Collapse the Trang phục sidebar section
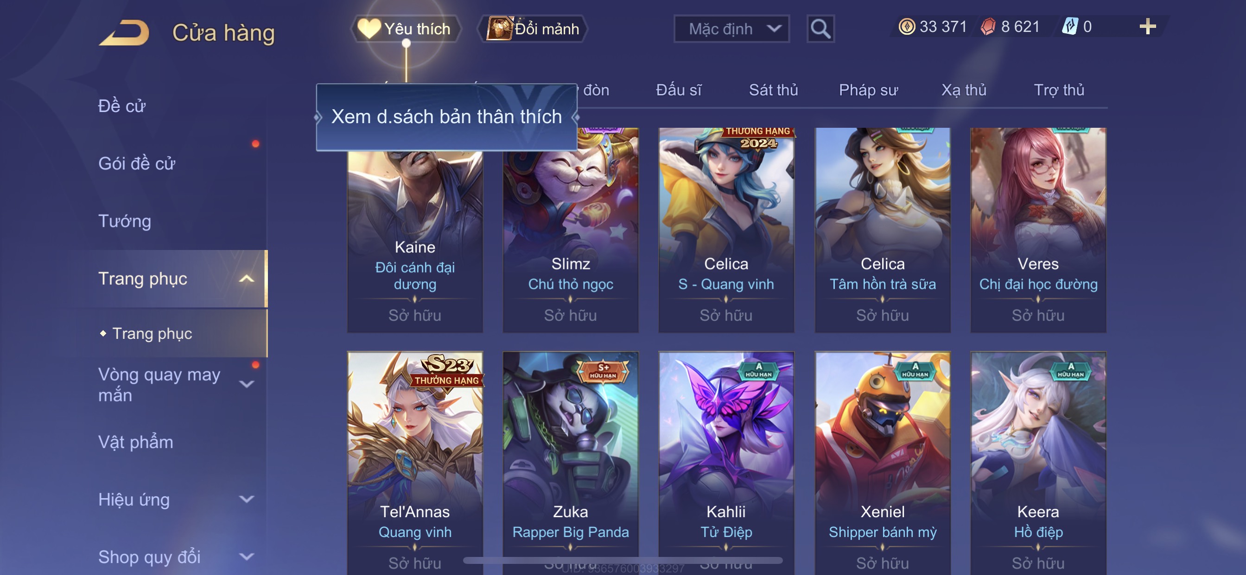Image resolution: width=1246 pixels, height=575 pixels. (x=247, y=279)
